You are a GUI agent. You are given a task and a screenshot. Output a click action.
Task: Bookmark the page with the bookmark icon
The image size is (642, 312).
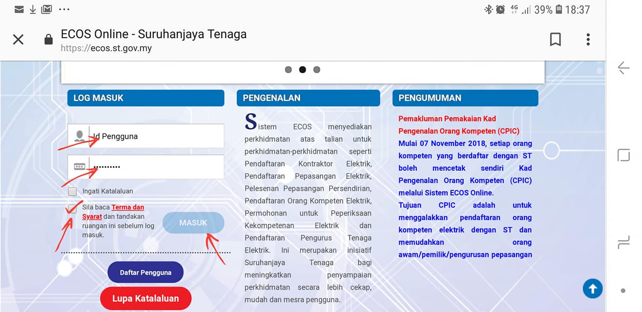pos(555,39)
